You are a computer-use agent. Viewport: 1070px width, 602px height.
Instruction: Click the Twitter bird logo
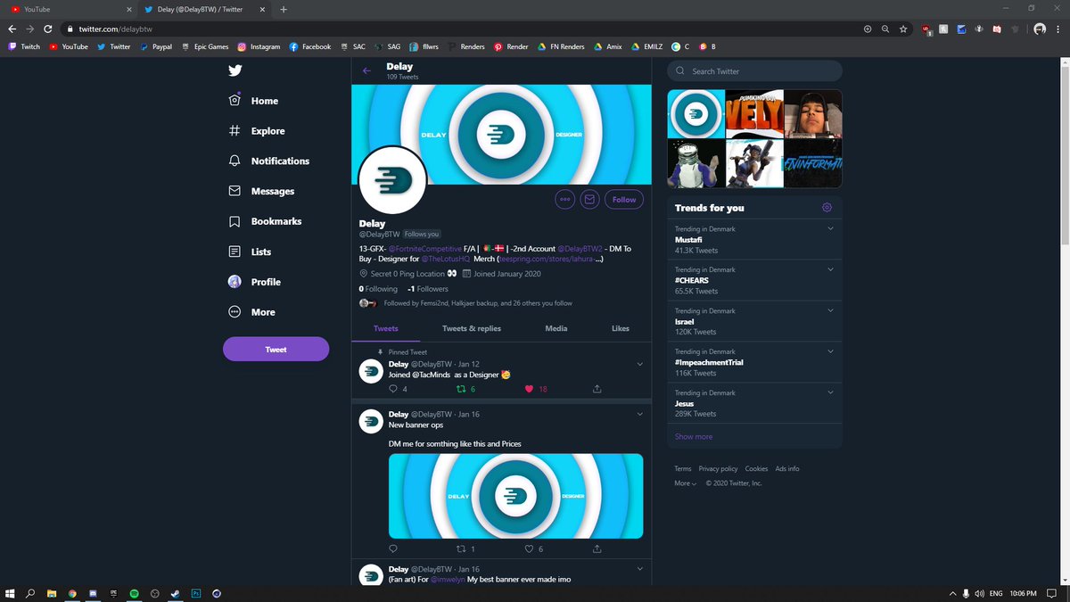click(235, 70)
